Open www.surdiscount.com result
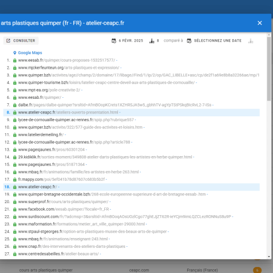 pyautogui.click(x=124, y=217)
